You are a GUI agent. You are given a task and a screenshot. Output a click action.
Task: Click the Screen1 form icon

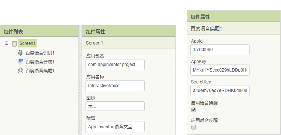(x=14, y=43)
